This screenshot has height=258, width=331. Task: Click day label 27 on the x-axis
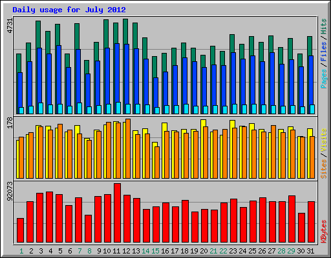(x=272, y=251)
